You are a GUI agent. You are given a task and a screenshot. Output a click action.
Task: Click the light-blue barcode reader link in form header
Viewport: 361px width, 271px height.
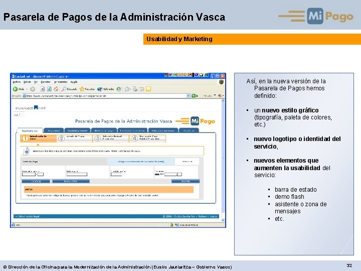click(141, 162)
